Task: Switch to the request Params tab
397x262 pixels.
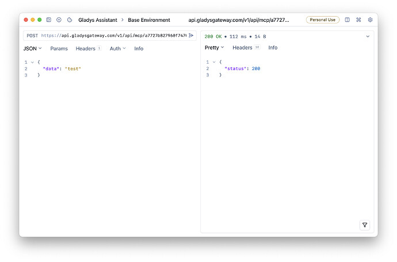Action: click(59, 48)
